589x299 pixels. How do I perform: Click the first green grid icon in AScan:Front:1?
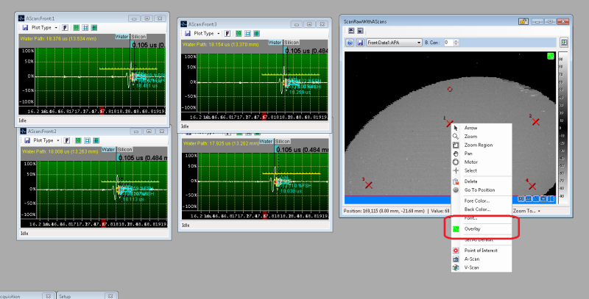[x=77, y=28]
